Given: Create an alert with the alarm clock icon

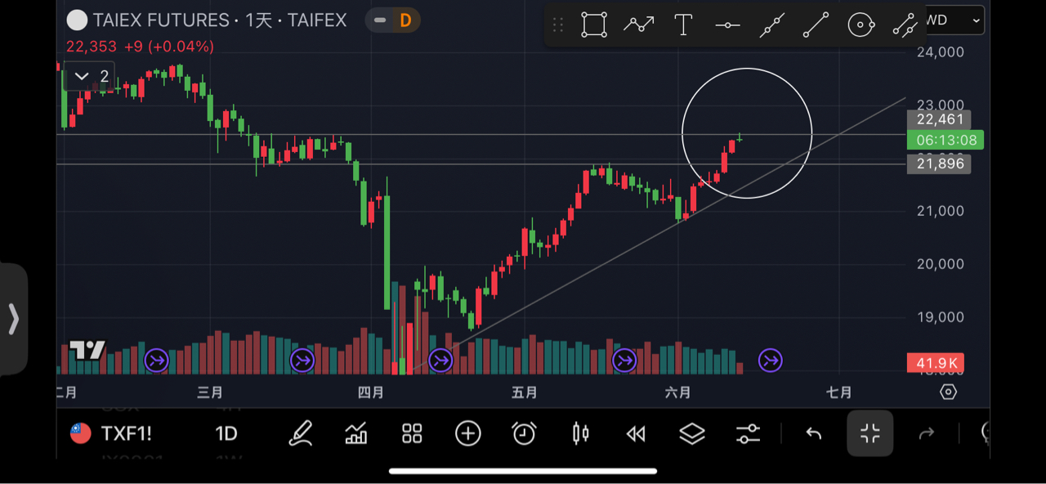Looking at the screenshot, I should (524, 433).
